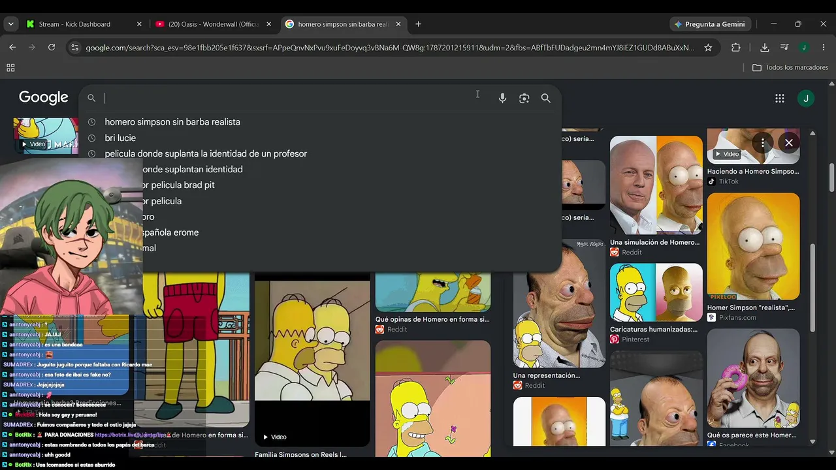
Task: Open 'Qué opinas de Homero en forma si...' result
Action: (x=432, y=320)
